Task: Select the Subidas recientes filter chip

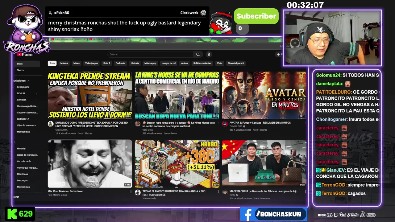Action: coord(202,63)
